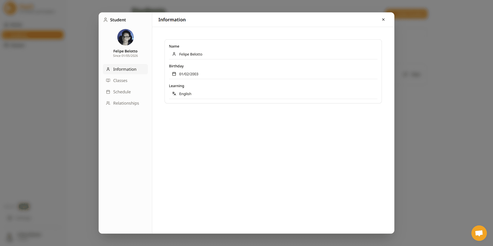Click the person icon beside the Student header
This screenshot has height=246, width=493.
[x=106, y=20]
